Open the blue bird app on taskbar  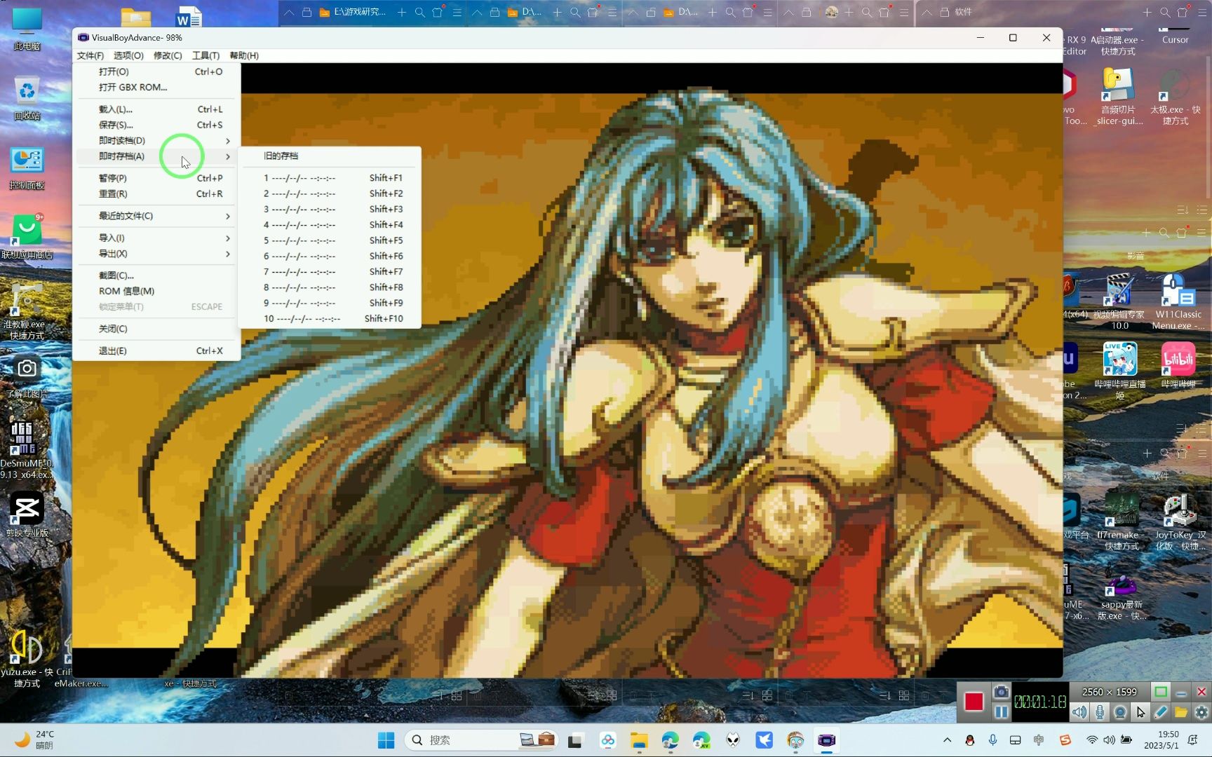coord(764,740)
